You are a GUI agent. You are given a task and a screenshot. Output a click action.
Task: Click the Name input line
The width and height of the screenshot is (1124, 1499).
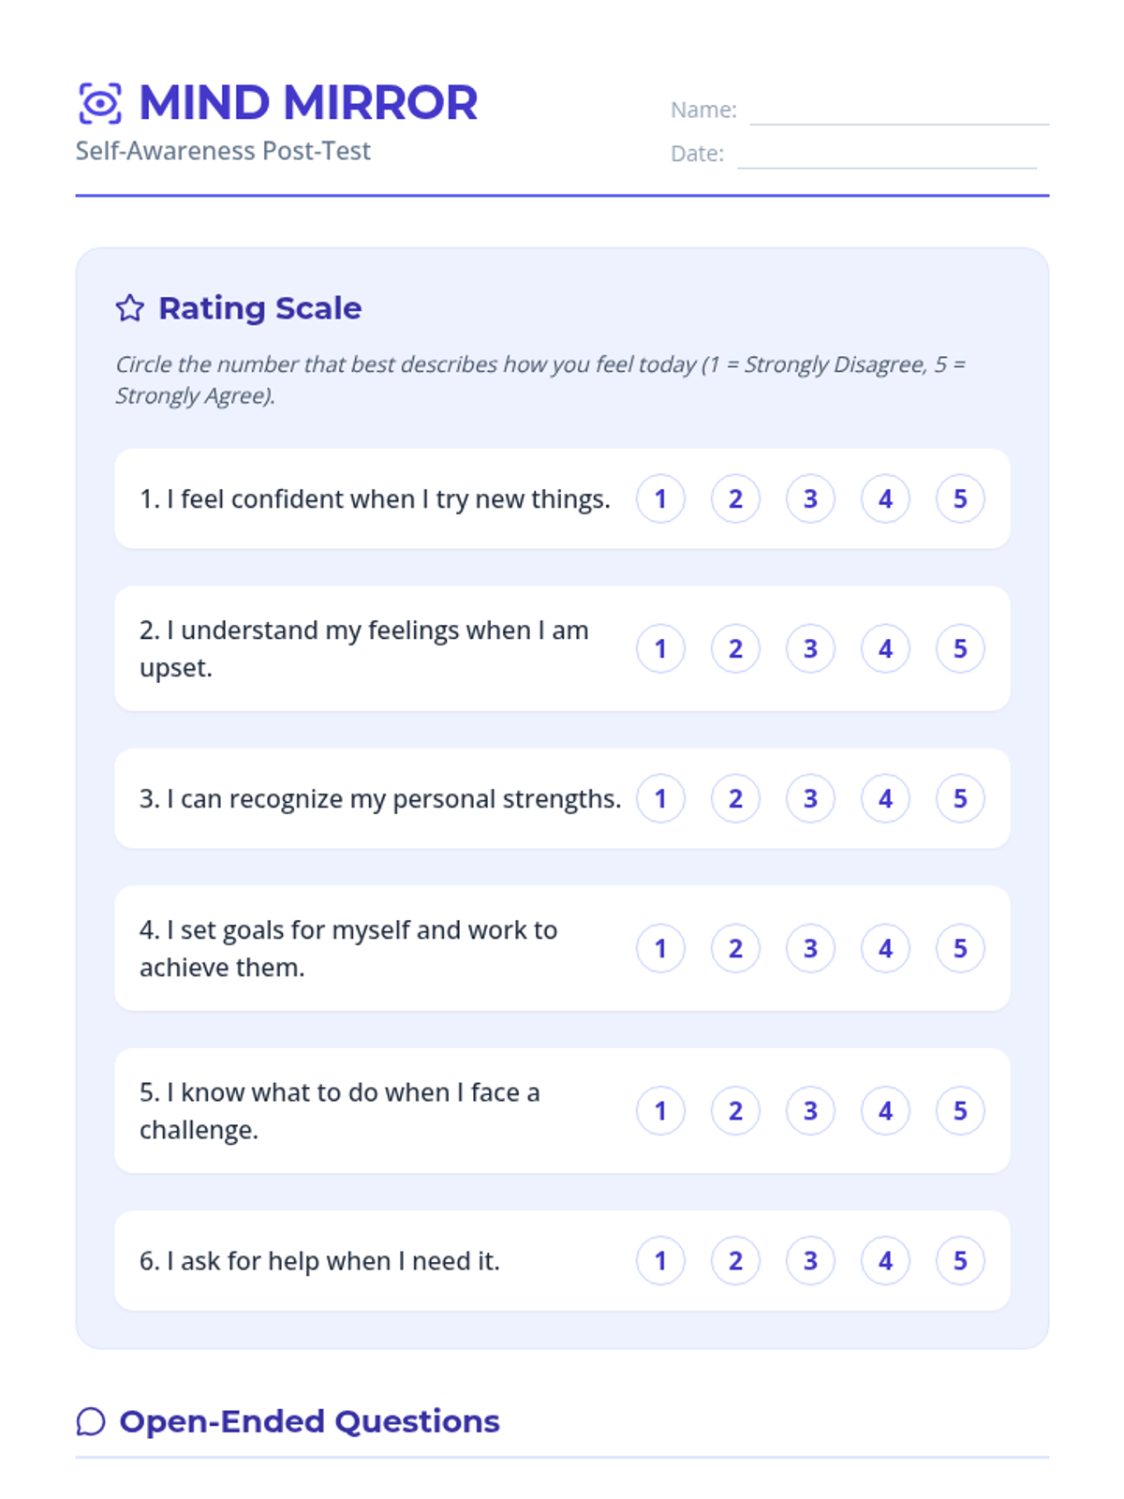coord(898,112)
